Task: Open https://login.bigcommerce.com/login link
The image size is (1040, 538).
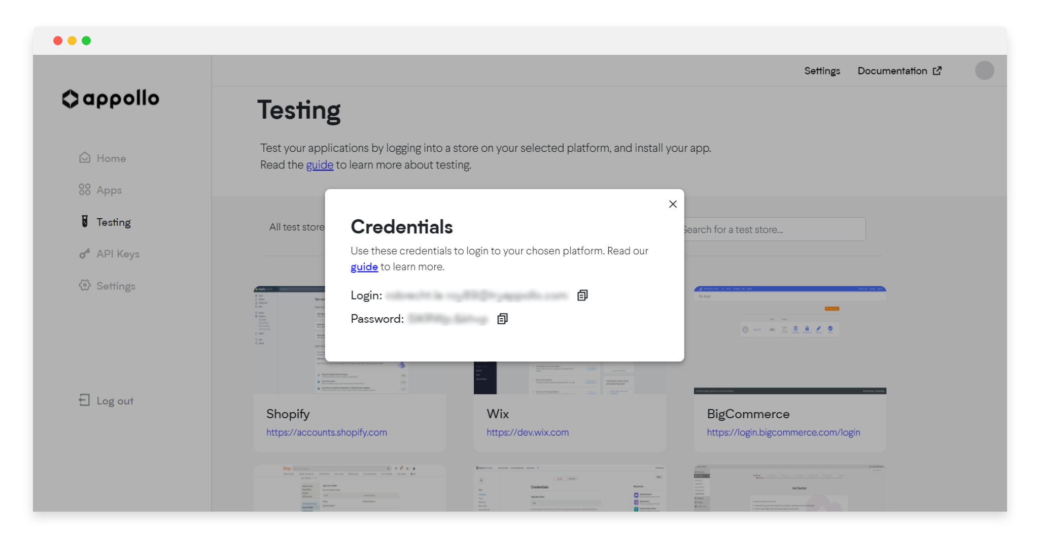Action: click(783, 432)
